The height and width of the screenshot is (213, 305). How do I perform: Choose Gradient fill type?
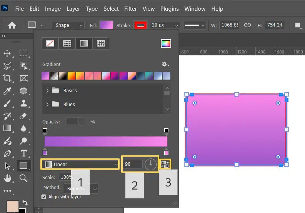pyautogui.click(x=84, y=43)
